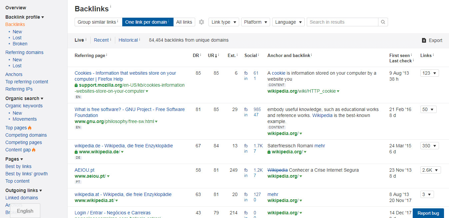Screen dimensions: 449x218
Task: Switch to the Recent tab
Action: point(102,40)
